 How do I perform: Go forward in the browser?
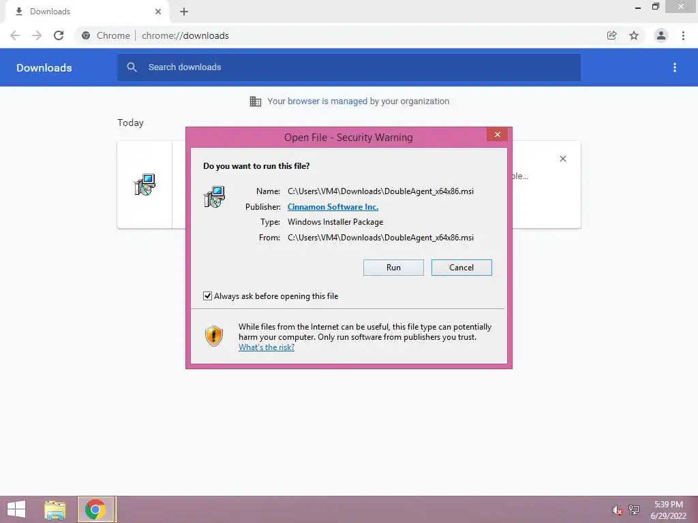click(37, 35)
